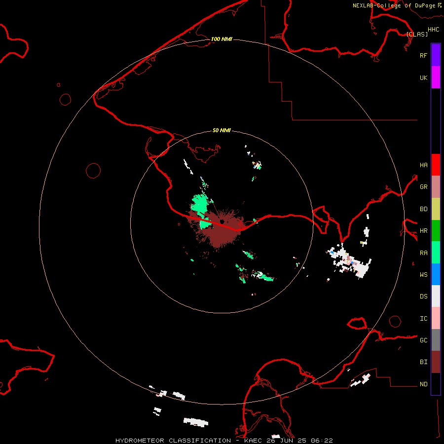Click the 26 JUN 25 date stamp
The width and height of the screenshot is (444, 444).
tap(286, 441)
